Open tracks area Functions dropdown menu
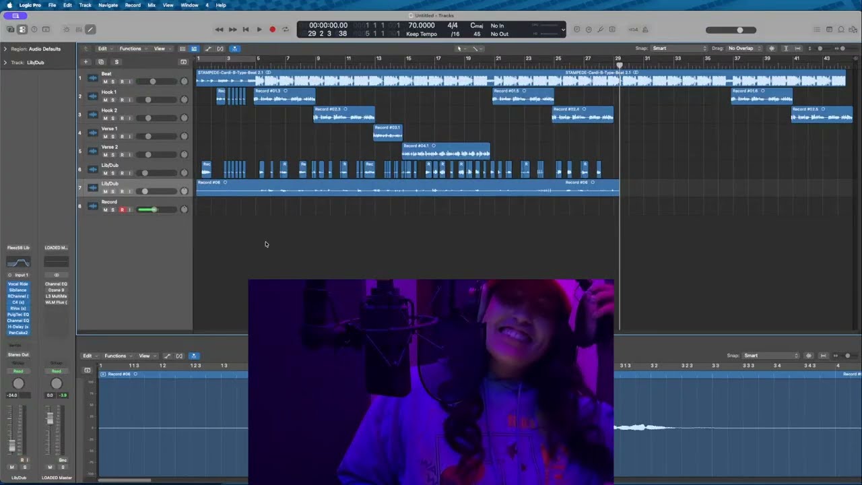Image resolution: width=862 pixels, height=485 pixels. click(x=132, y=48)
